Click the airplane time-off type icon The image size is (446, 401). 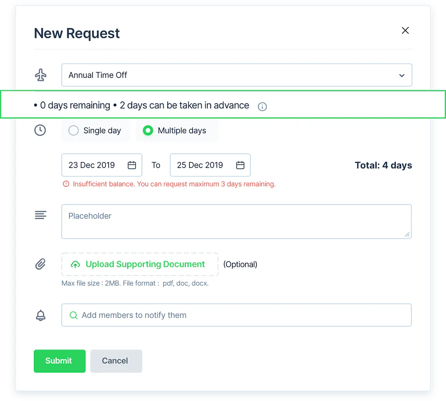[40, 75]
